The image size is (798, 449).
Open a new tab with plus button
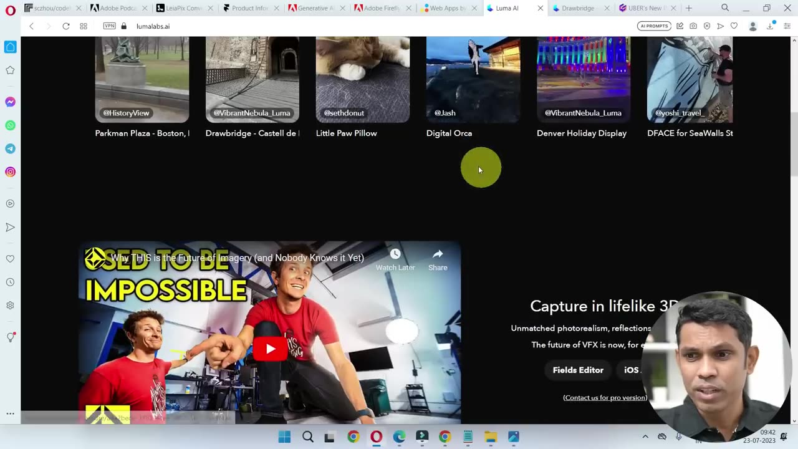tap(689, 8)
